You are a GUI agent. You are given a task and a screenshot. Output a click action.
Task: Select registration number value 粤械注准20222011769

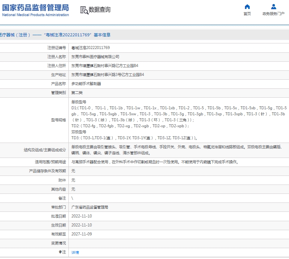click(90, 48)
